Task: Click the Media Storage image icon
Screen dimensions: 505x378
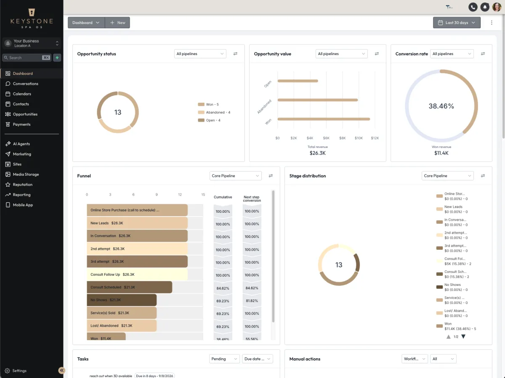Action: pos(8,174)
